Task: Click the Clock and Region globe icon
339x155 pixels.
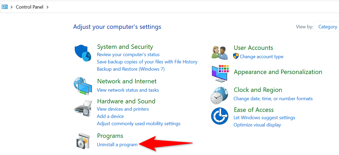Action: [x=219, y=96]
